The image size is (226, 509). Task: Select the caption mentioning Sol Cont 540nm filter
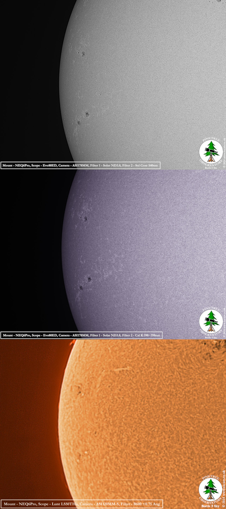[81, 165]
